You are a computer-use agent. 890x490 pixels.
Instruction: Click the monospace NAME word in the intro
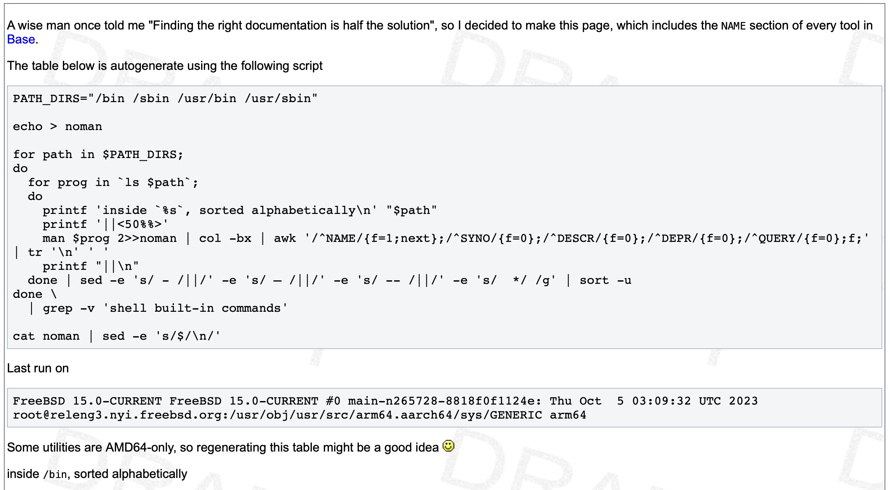coord(733,26)
